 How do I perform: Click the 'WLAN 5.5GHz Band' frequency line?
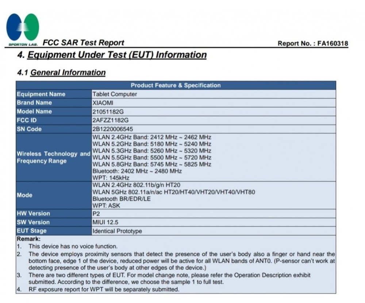pyautogui.click(x=152, y=158)
